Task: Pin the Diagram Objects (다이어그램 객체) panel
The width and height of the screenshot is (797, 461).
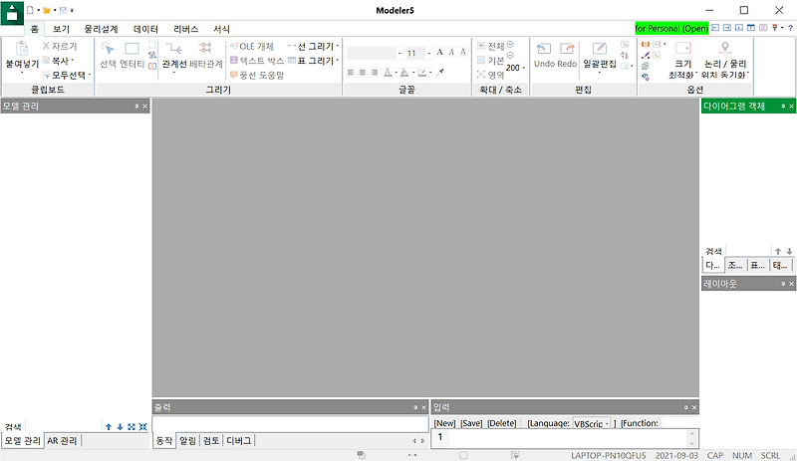Action: click(x=783, y=107)
